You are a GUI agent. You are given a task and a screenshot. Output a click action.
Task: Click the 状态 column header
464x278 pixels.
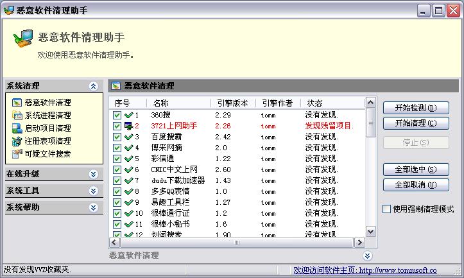(333, 103)
